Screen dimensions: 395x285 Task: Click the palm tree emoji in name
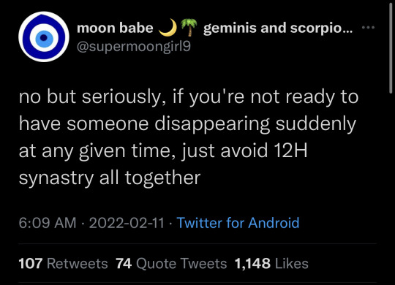tap(189, 27)
